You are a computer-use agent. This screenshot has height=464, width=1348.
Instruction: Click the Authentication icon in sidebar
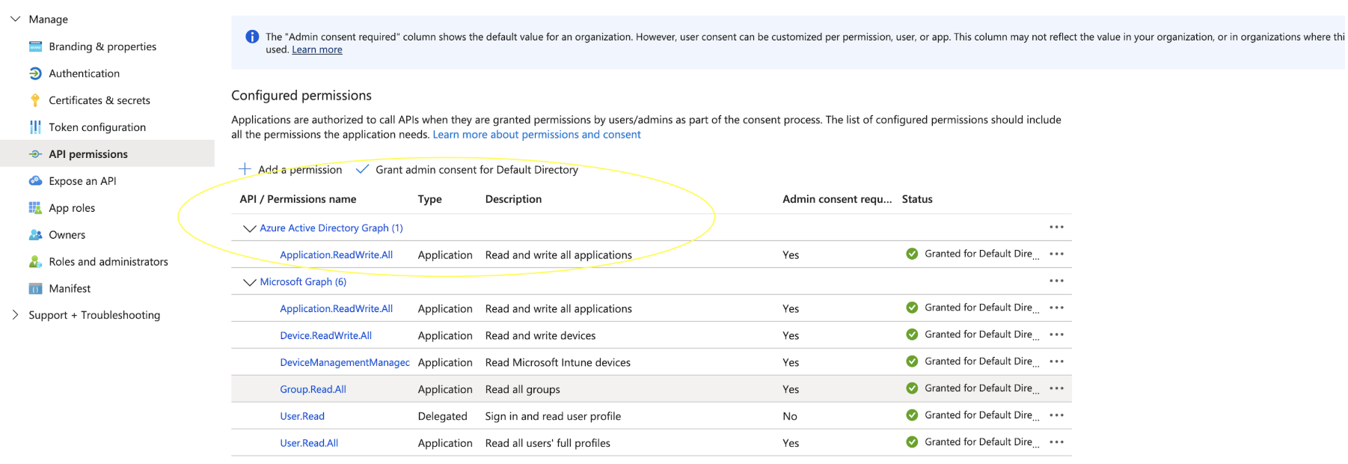point(35,73)
